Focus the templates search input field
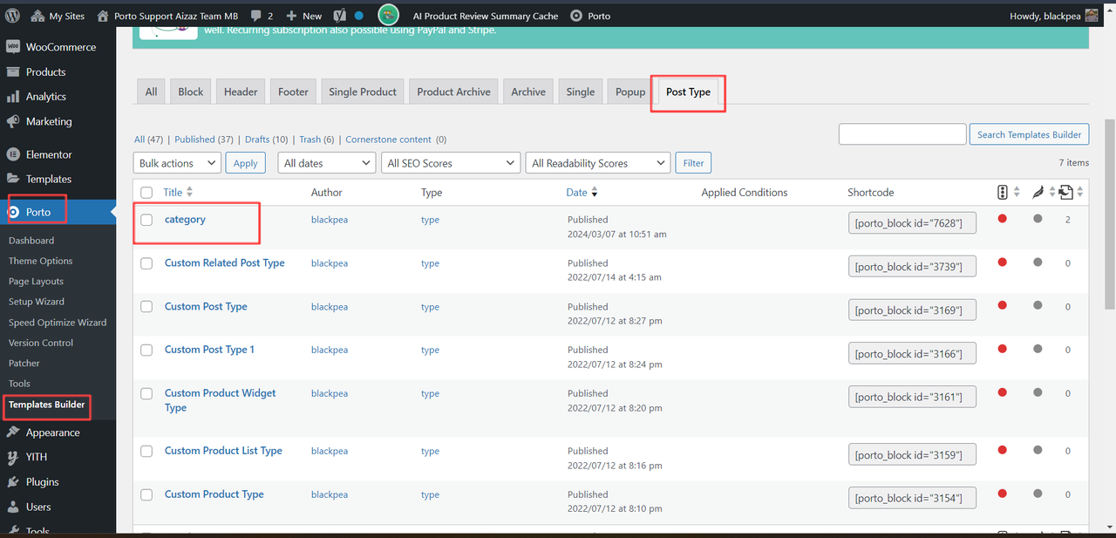This screenshot has height=538, width=1116. tap(902, 134)
